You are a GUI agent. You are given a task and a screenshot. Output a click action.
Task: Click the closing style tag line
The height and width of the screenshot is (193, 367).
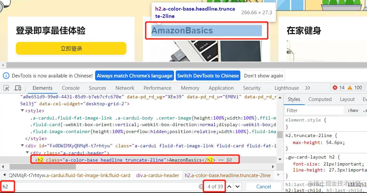pyautogui.click(x=36, y=139)
